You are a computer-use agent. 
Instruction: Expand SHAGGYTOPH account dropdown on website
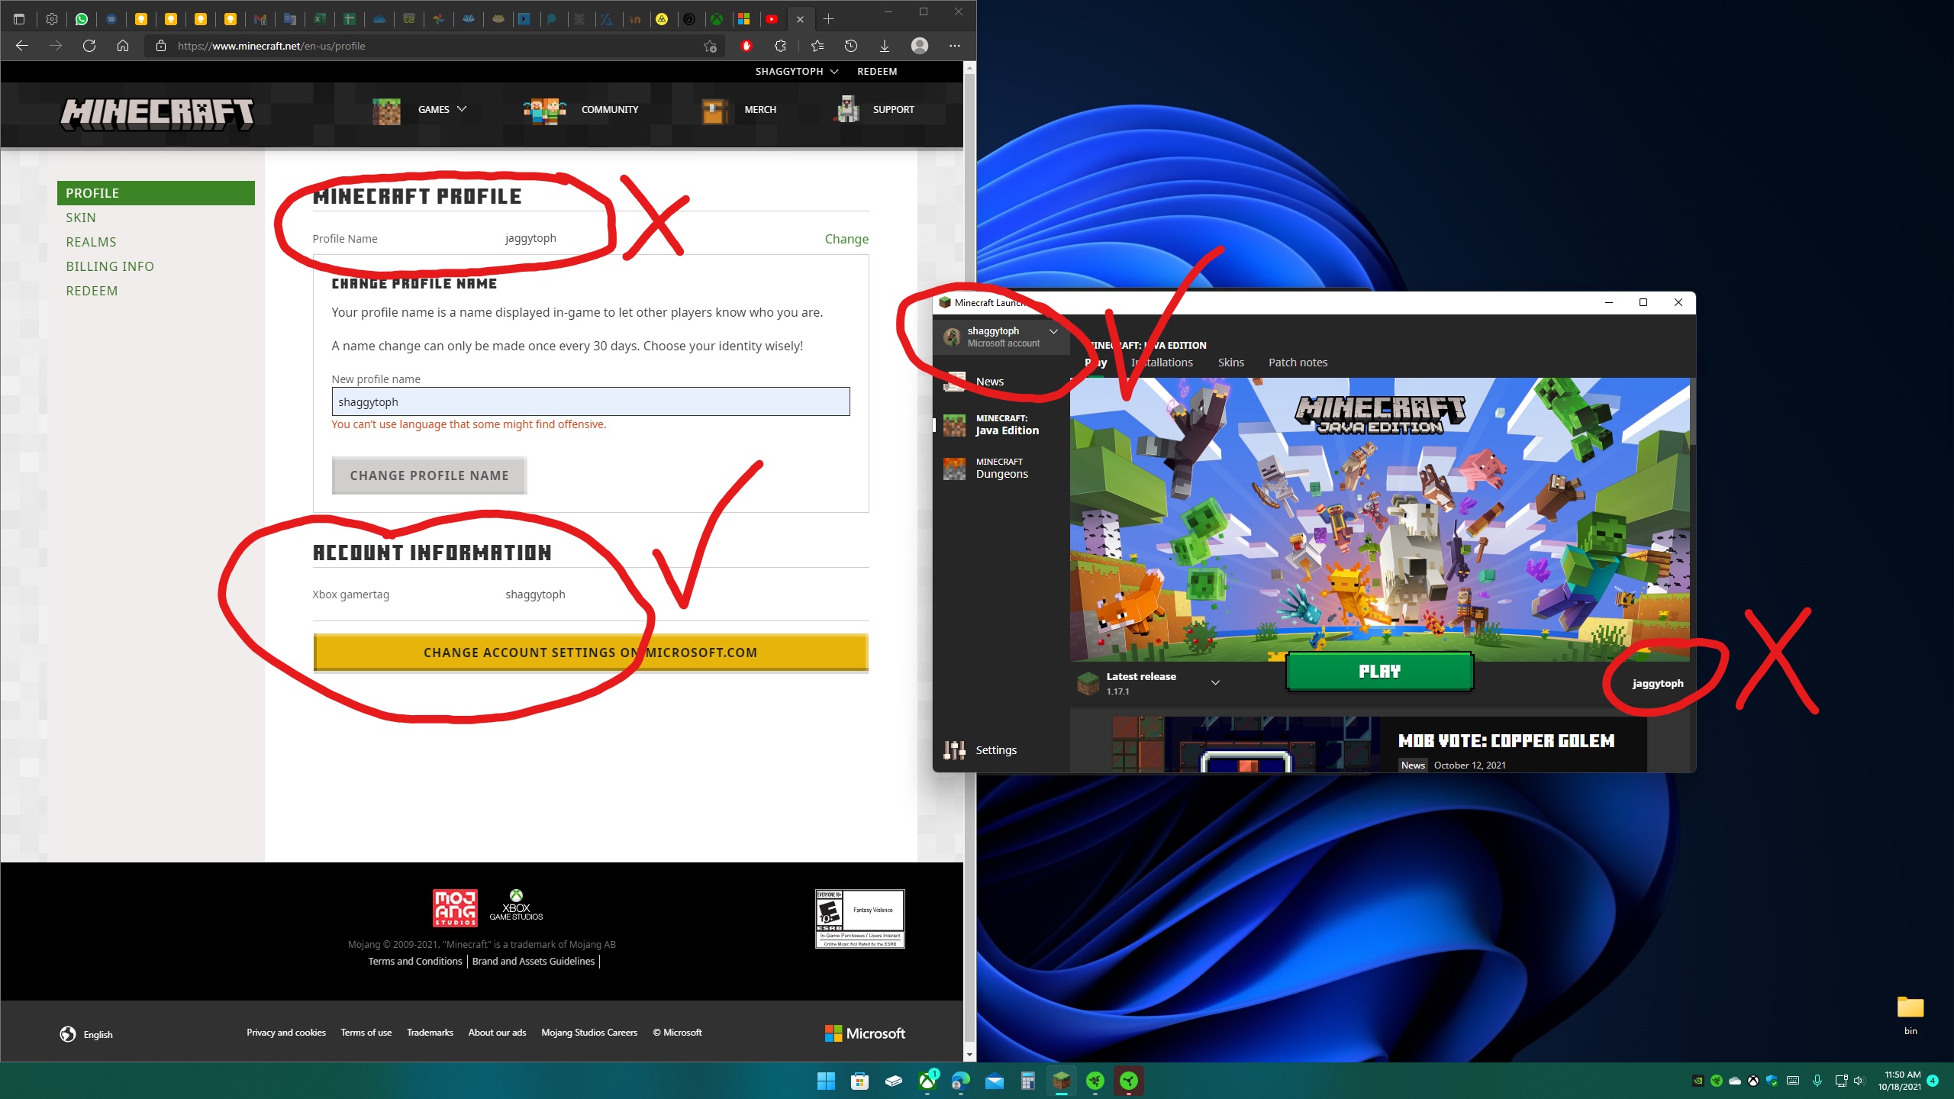click(796, 71)
